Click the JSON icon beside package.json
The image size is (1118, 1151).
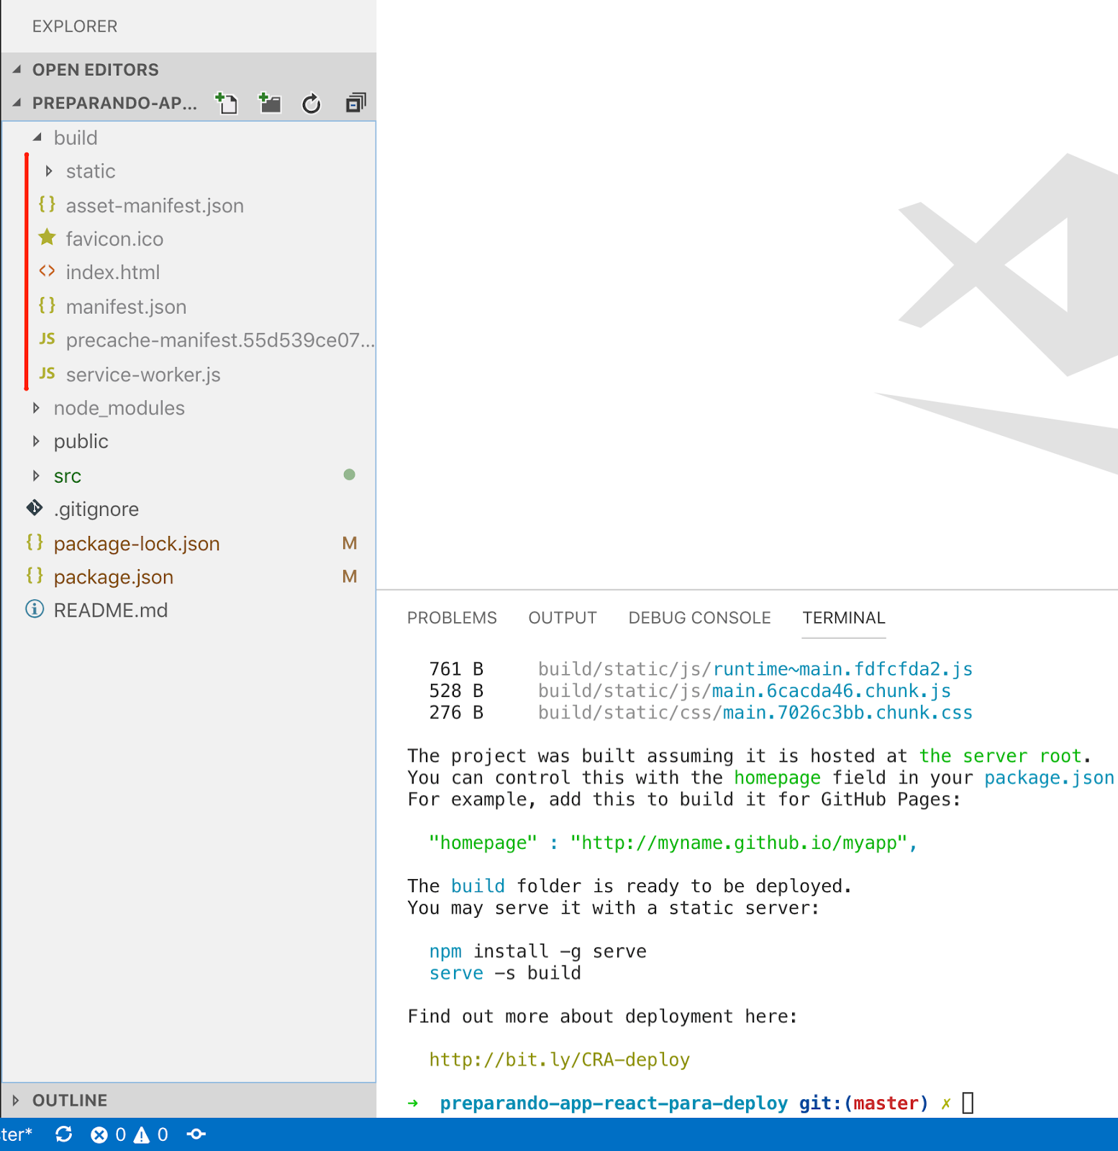35,576
